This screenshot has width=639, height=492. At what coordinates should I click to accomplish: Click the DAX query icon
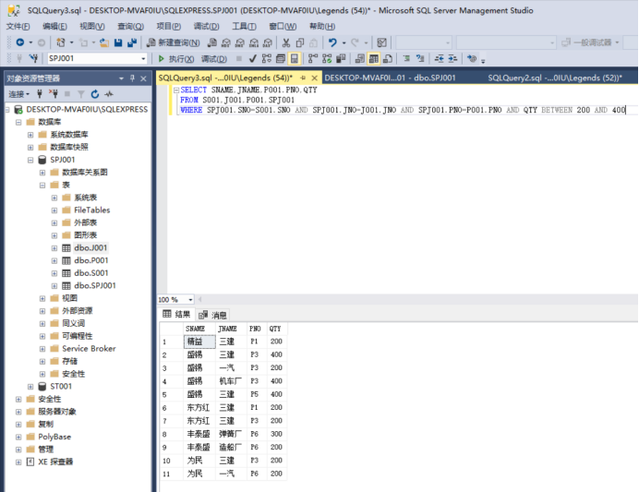[x=268, y=42]
